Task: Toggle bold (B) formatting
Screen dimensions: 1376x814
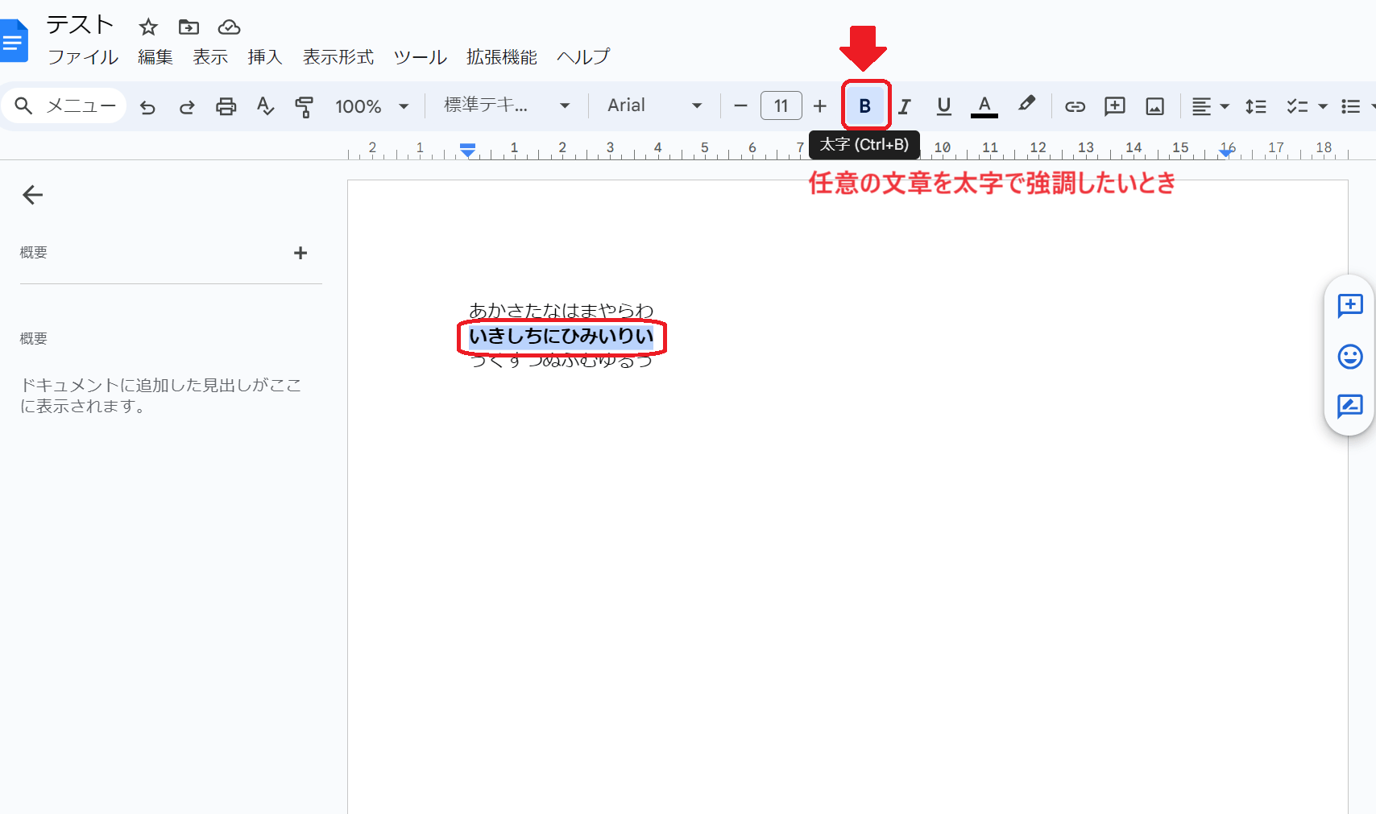Action: (865, 105)
